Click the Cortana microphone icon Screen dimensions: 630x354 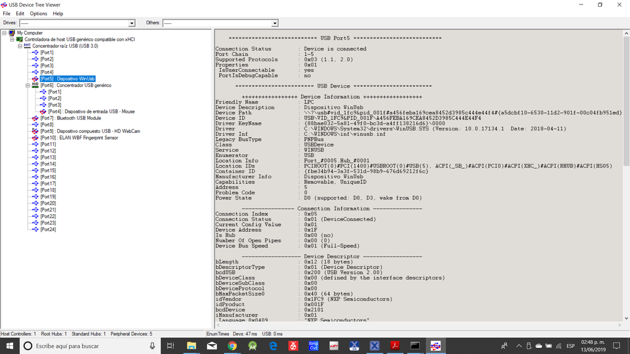pos(152,346)
